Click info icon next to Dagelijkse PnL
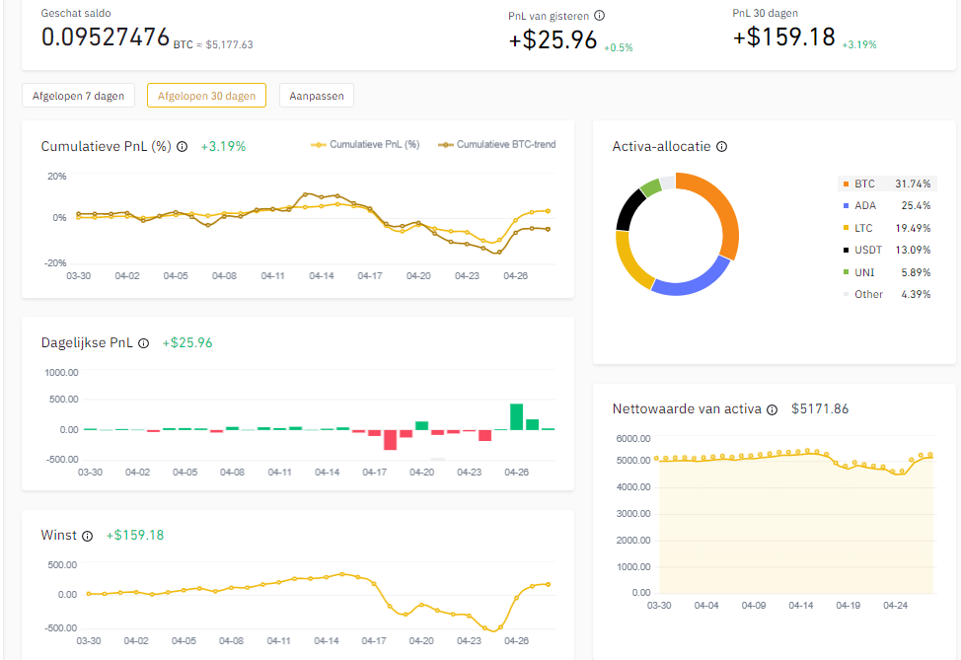Screen dimensions: 961x660 coord(143,343)
